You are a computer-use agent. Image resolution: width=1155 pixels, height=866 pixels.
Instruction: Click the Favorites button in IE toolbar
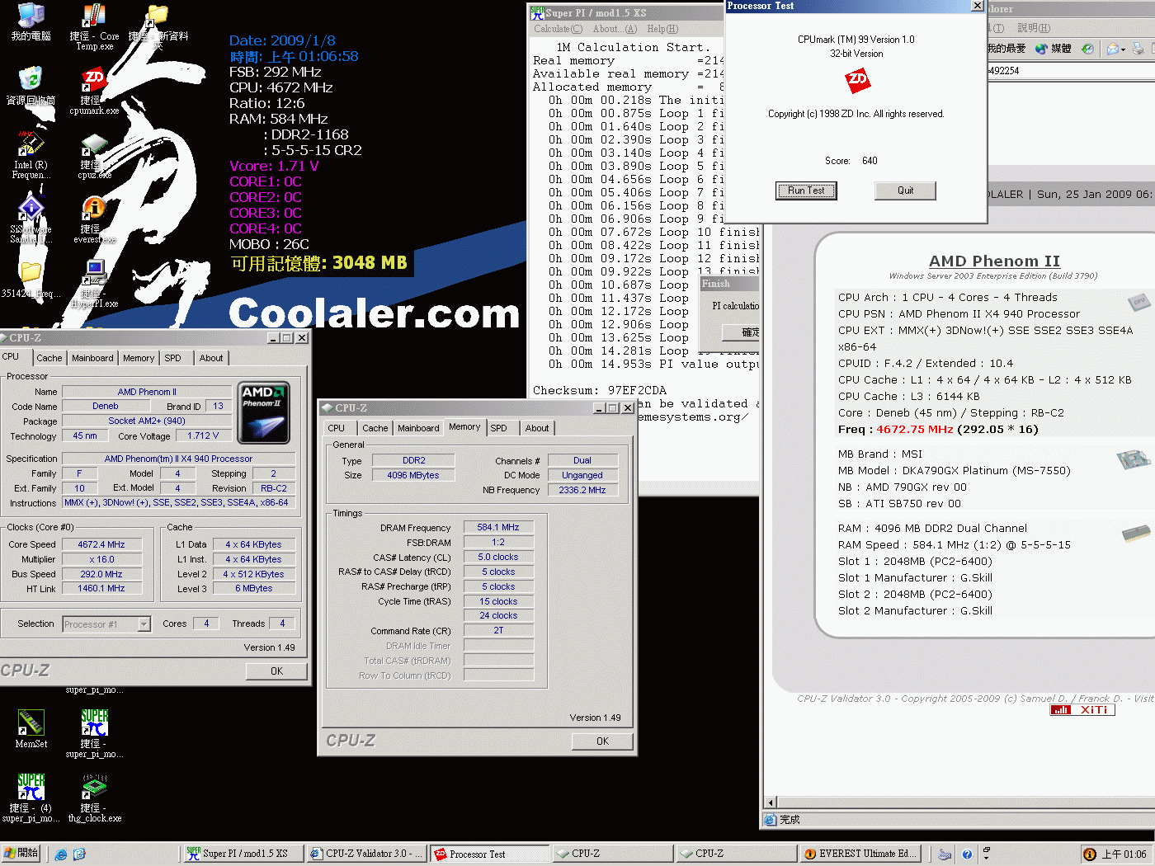(1007, 49)
